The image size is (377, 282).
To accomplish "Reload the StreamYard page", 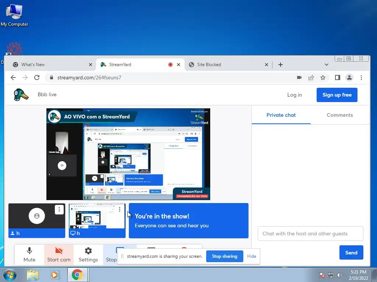I will 37,77.
